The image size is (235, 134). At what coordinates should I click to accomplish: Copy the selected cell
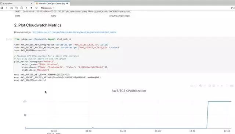pos(17,8)
